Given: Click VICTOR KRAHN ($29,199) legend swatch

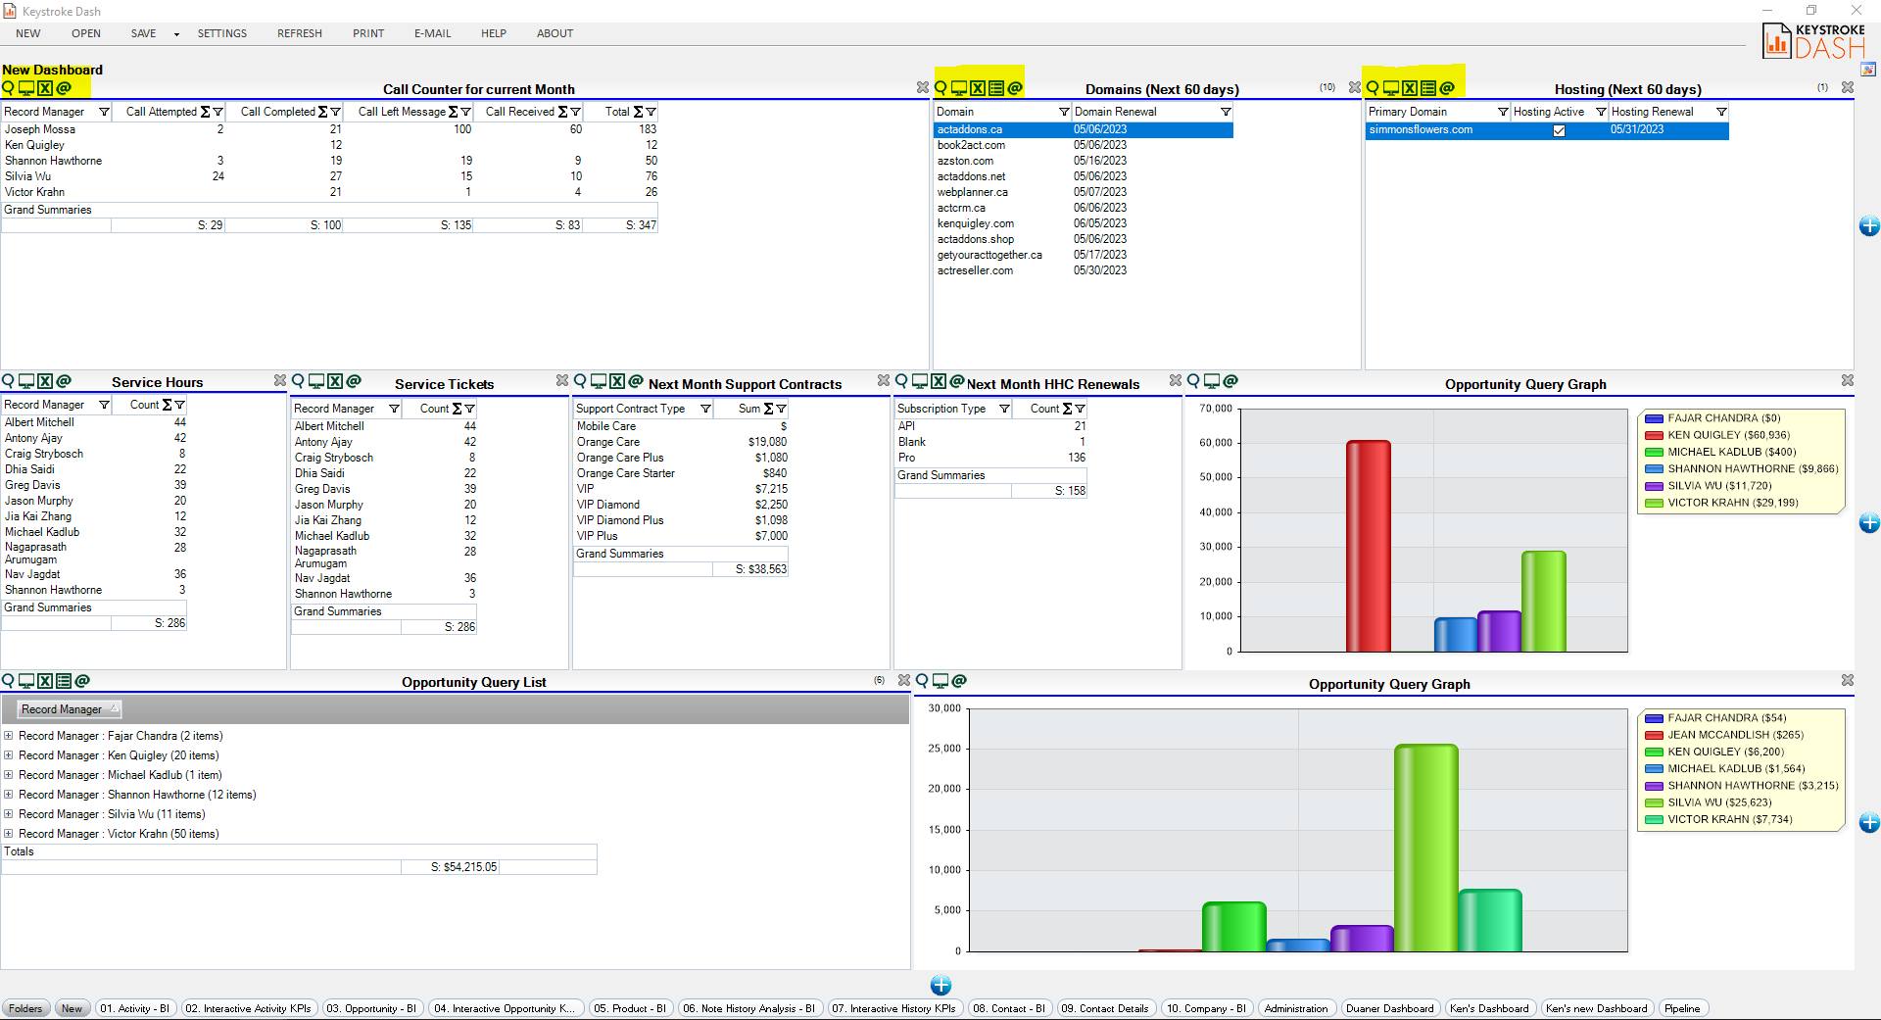Looking at the screenshot, I should (1654, 503).
